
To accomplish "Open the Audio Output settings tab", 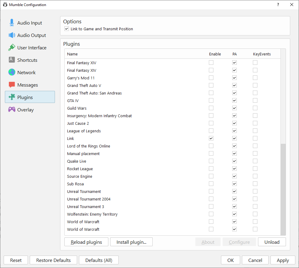I will (x=32, y=35).
